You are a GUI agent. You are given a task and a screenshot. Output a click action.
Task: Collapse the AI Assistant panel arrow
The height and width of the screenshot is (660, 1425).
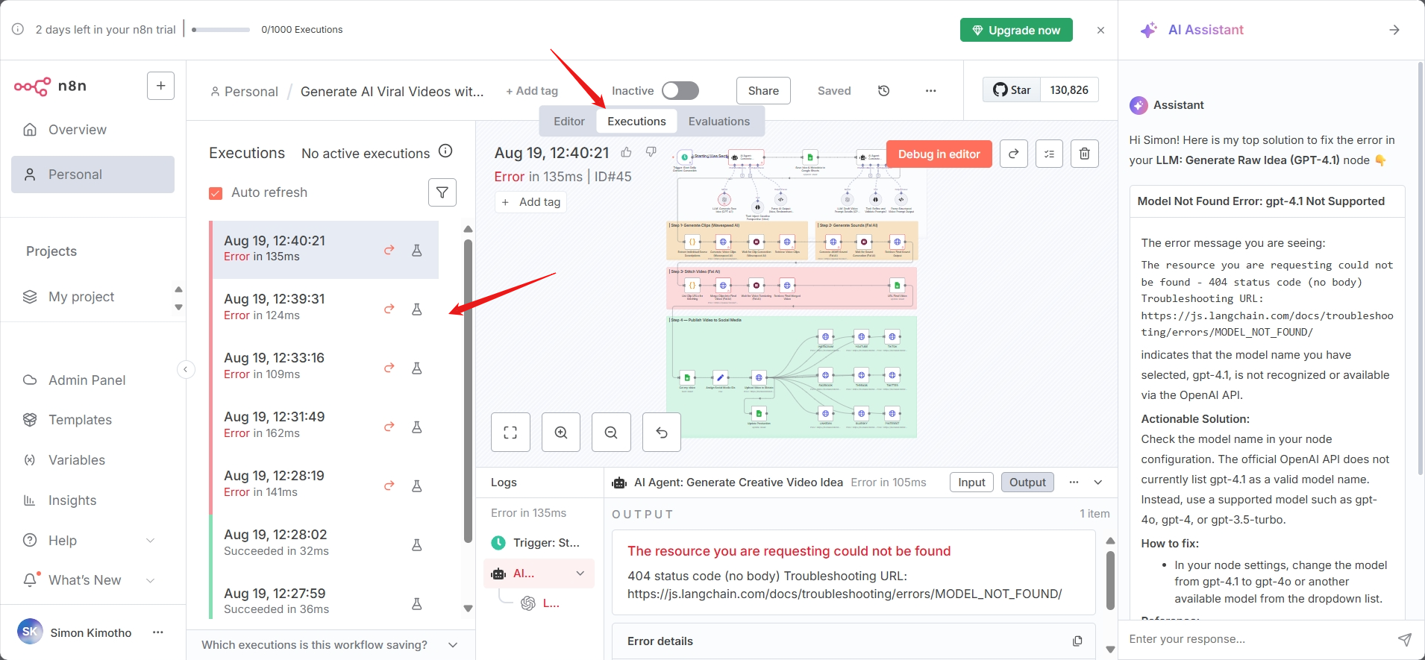(x=1394, y=30)
